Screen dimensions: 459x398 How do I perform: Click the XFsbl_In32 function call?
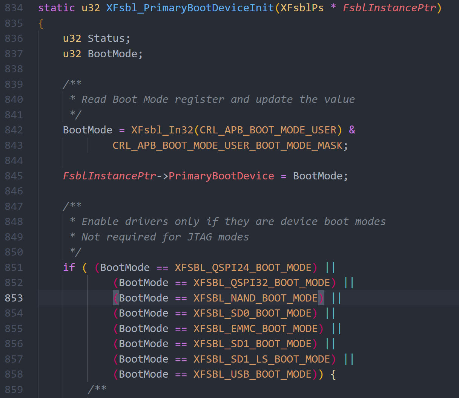(x=162, y=130)
